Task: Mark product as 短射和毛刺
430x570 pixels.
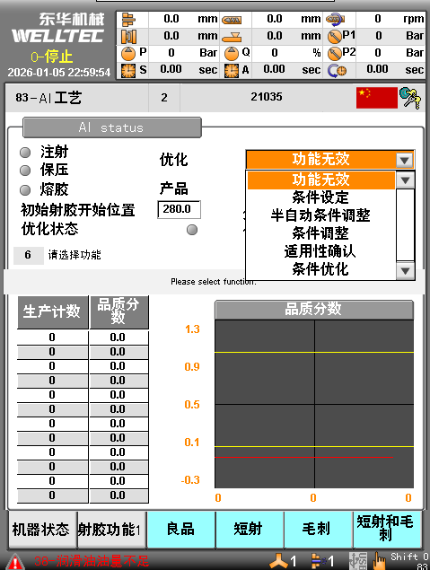Action: coord(387,530)
